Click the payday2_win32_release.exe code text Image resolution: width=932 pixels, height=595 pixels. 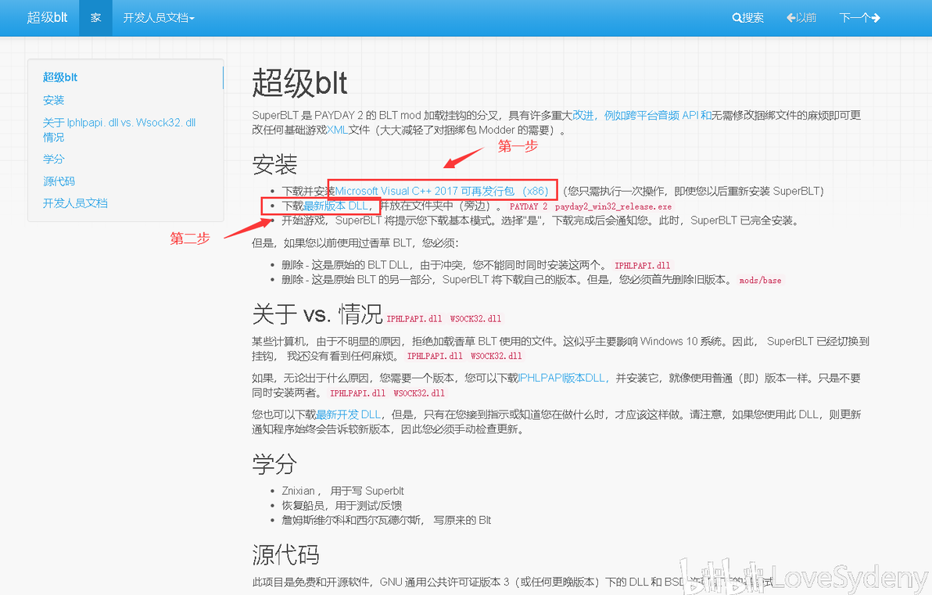click(x=614, y=207)
